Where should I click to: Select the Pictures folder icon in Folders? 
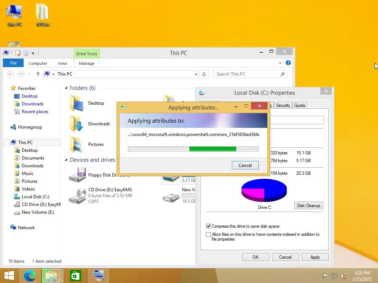click(x=77, y=144)
